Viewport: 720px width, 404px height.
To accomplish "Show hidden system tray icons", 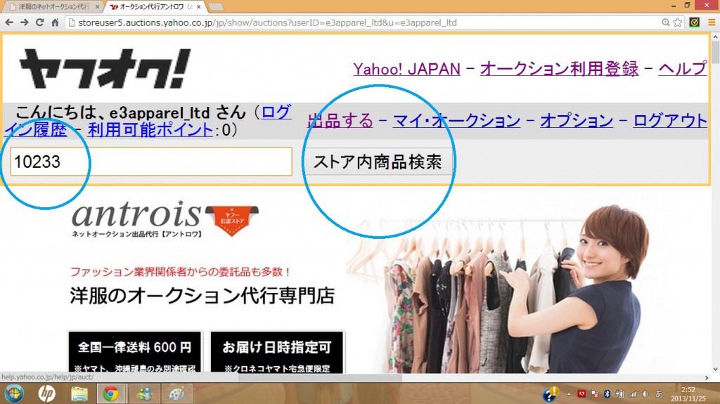I will pos(569,394).
